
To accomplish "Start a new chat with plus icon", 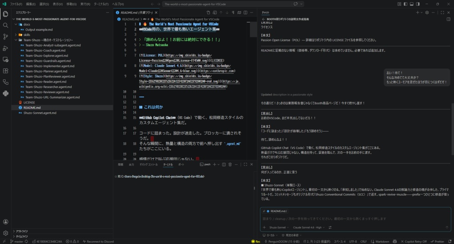I will click(418, 12).
